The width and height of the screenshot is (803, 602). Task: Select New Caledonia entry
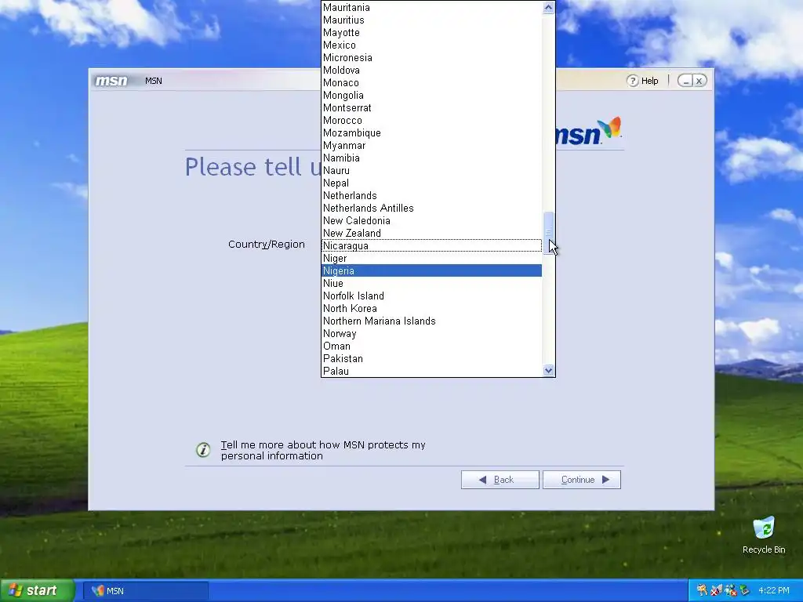coord(432,220)
